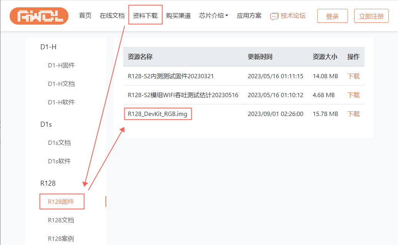Download R128-S2内测测试固件20230321 file
Image resolution: width=398 pixels, height=245 pixels.
pos(353,76)
